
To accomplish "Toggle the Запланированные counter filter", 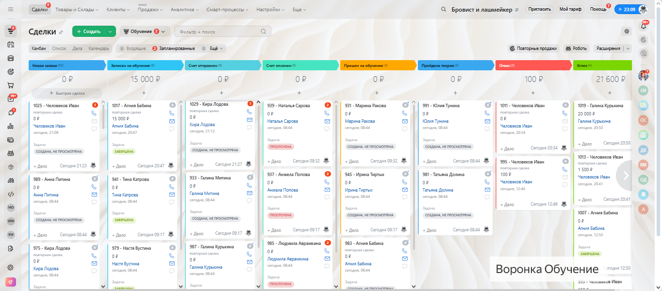I will pyautogui.click(x=174, y=48).
